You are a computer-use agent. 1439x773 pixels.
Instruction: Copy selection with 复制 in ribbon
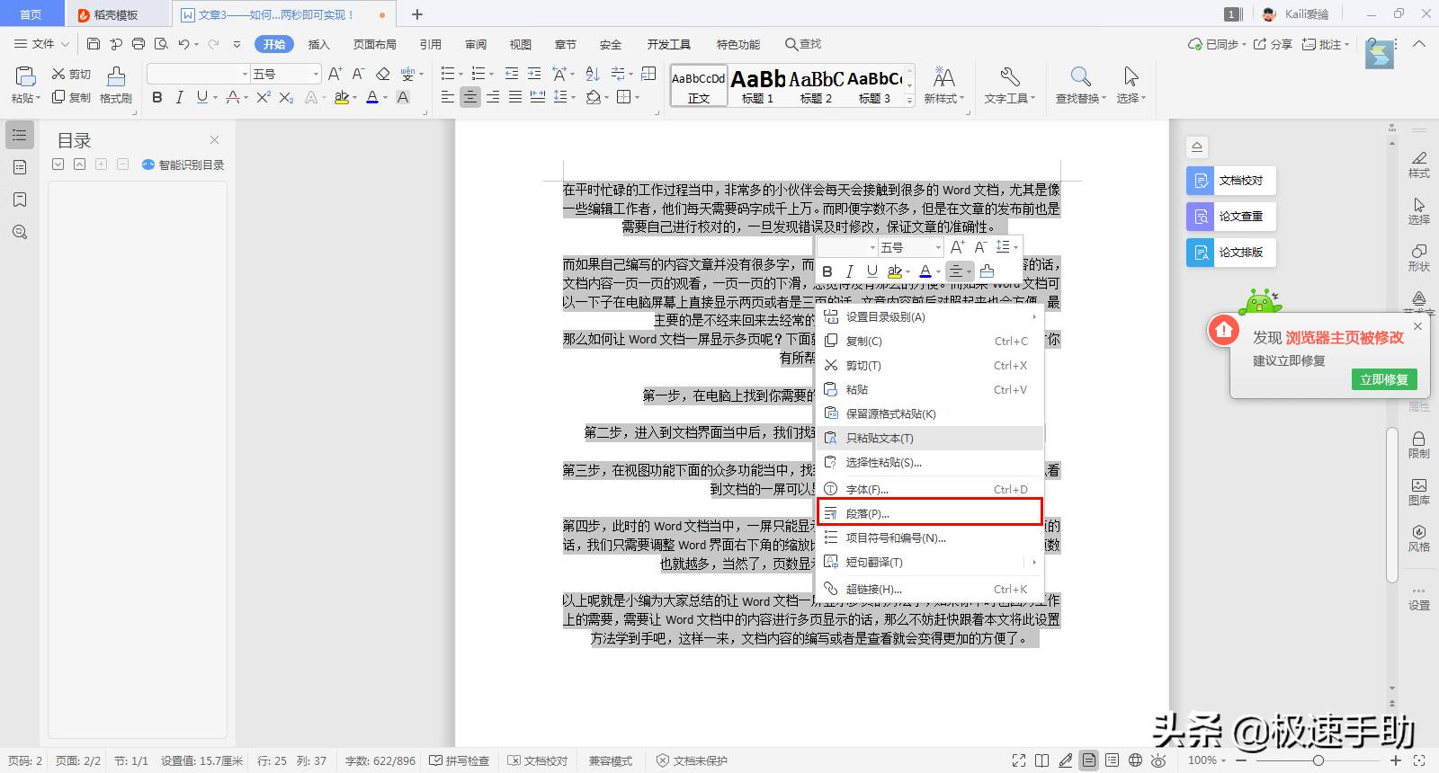(x=72, y=97)
